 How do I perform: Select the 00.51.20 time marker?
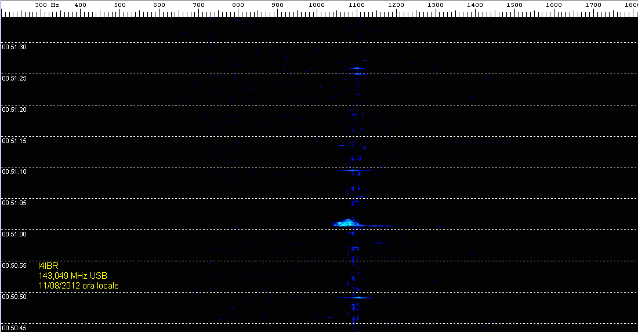click(x=14, y=110)
